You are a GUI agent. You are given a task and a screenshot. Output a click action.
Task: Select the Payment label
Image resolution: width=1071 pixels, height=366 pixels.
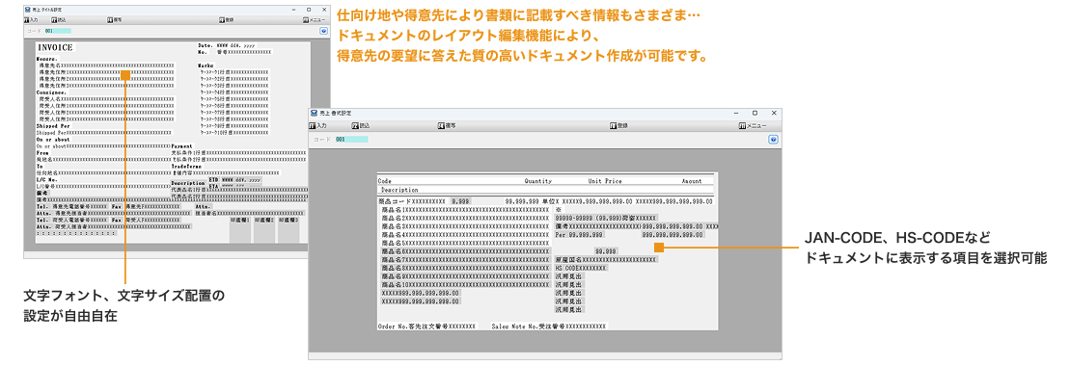pos(181,145)
